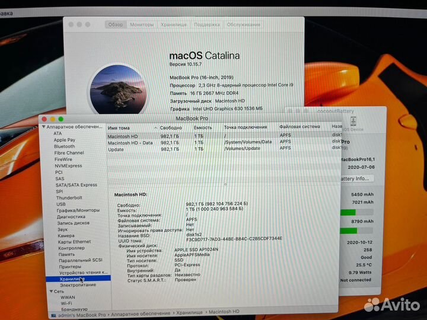427x320 pixels.
Task: Select Устройство чтения к... in the sidebar
Action: tap(84, 273)
